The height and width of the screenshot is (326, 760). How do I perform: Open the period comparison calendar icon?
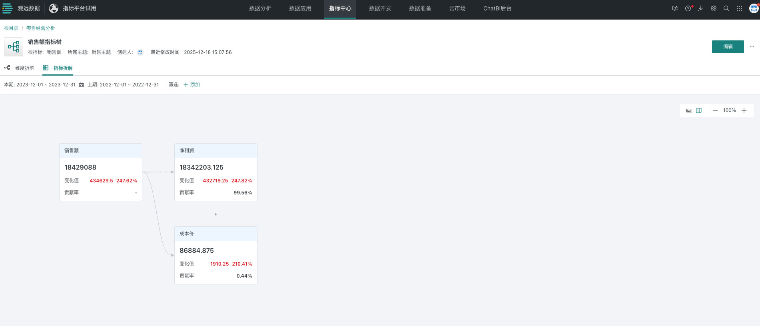tap(82, 85)
